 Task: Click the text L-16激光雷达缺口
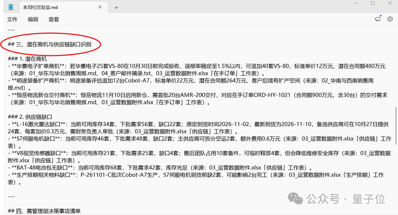tap(38, 124)
